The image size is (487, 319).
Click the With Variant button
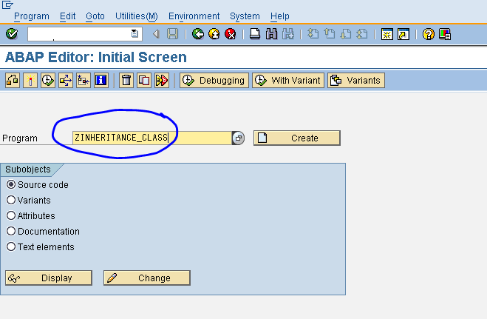(x=288, y=81)
